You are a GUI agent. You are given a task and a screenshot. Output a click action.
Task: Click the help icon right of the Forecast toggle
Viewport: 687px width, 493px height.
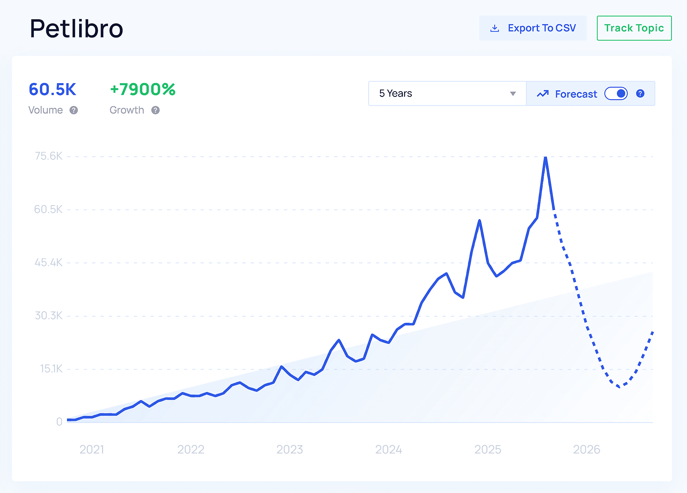(640, 94)
